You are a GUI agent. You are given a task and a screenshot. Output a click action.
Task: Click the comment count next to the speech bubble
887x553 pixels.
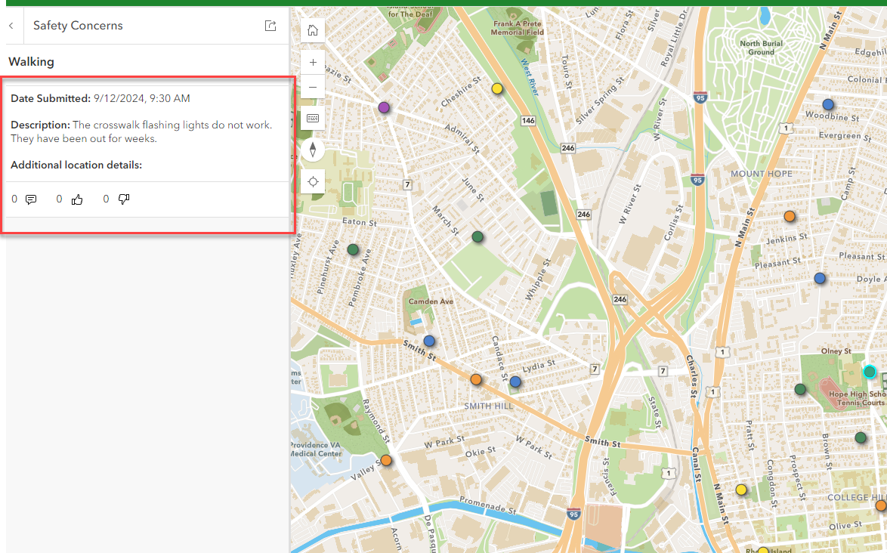point(14,199)
